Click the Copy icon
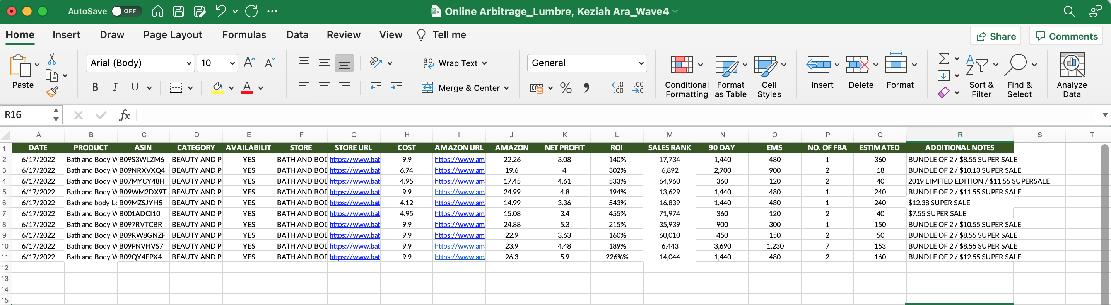The height and width of the screenshot is (305, 1111). pos(52,75)
